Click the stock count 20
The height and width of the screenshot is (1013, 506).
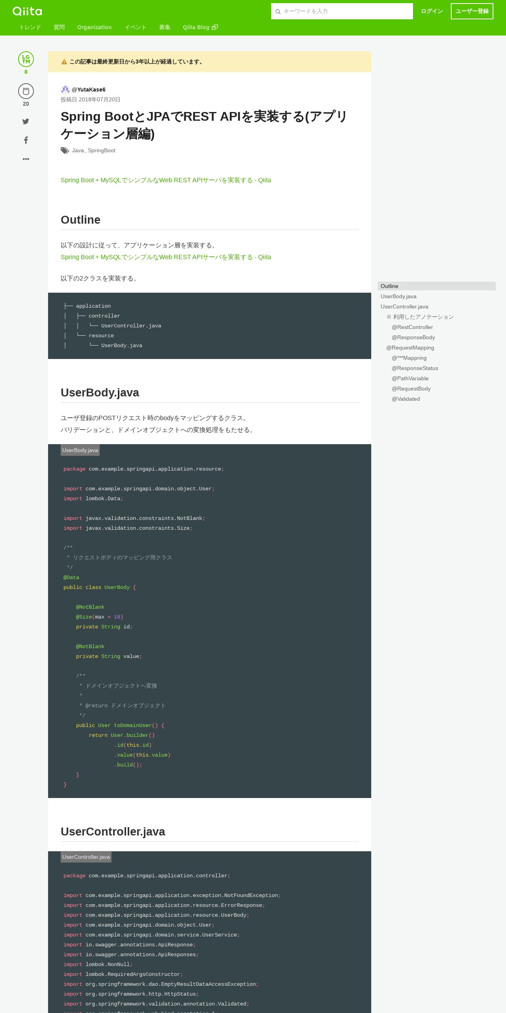click(26, 104)
